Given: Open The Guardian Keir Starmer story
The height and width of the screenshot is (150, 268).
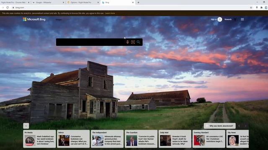Looking at the screenshot, I should click(x=141, y=139).
